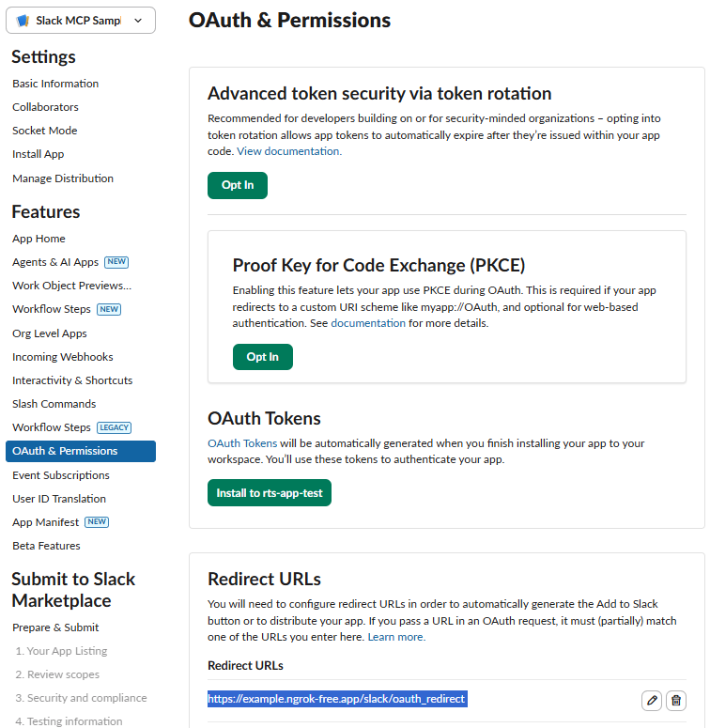Click Install to rts-app-test button
Viewport: 710px width, 728px height.
270,492
